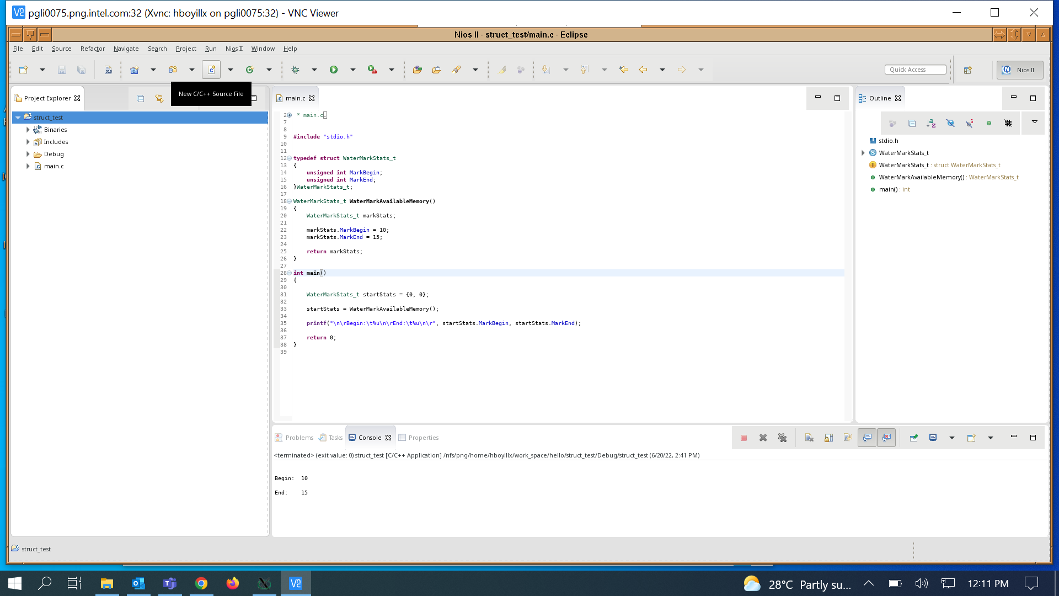
Task: Run the struct_test application
Action: 334,70
